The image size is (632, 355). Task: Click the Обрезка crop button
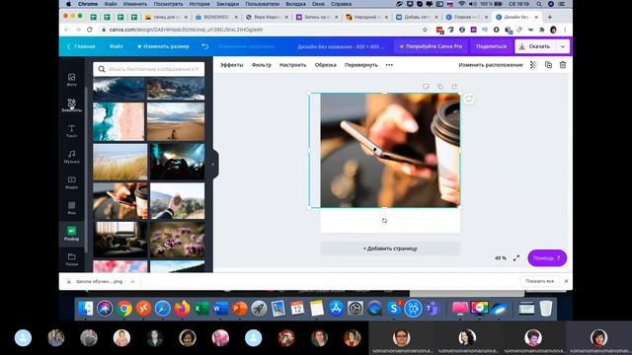(x=325, y=65)
